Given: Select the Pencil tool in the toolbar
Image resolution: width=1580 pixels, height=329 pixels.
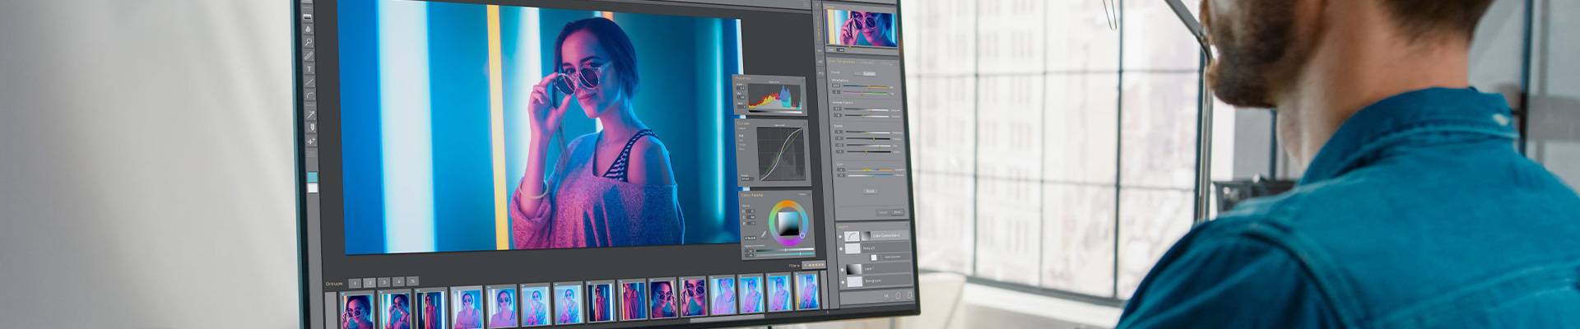Looking at the screenshot, I should 309,56.
